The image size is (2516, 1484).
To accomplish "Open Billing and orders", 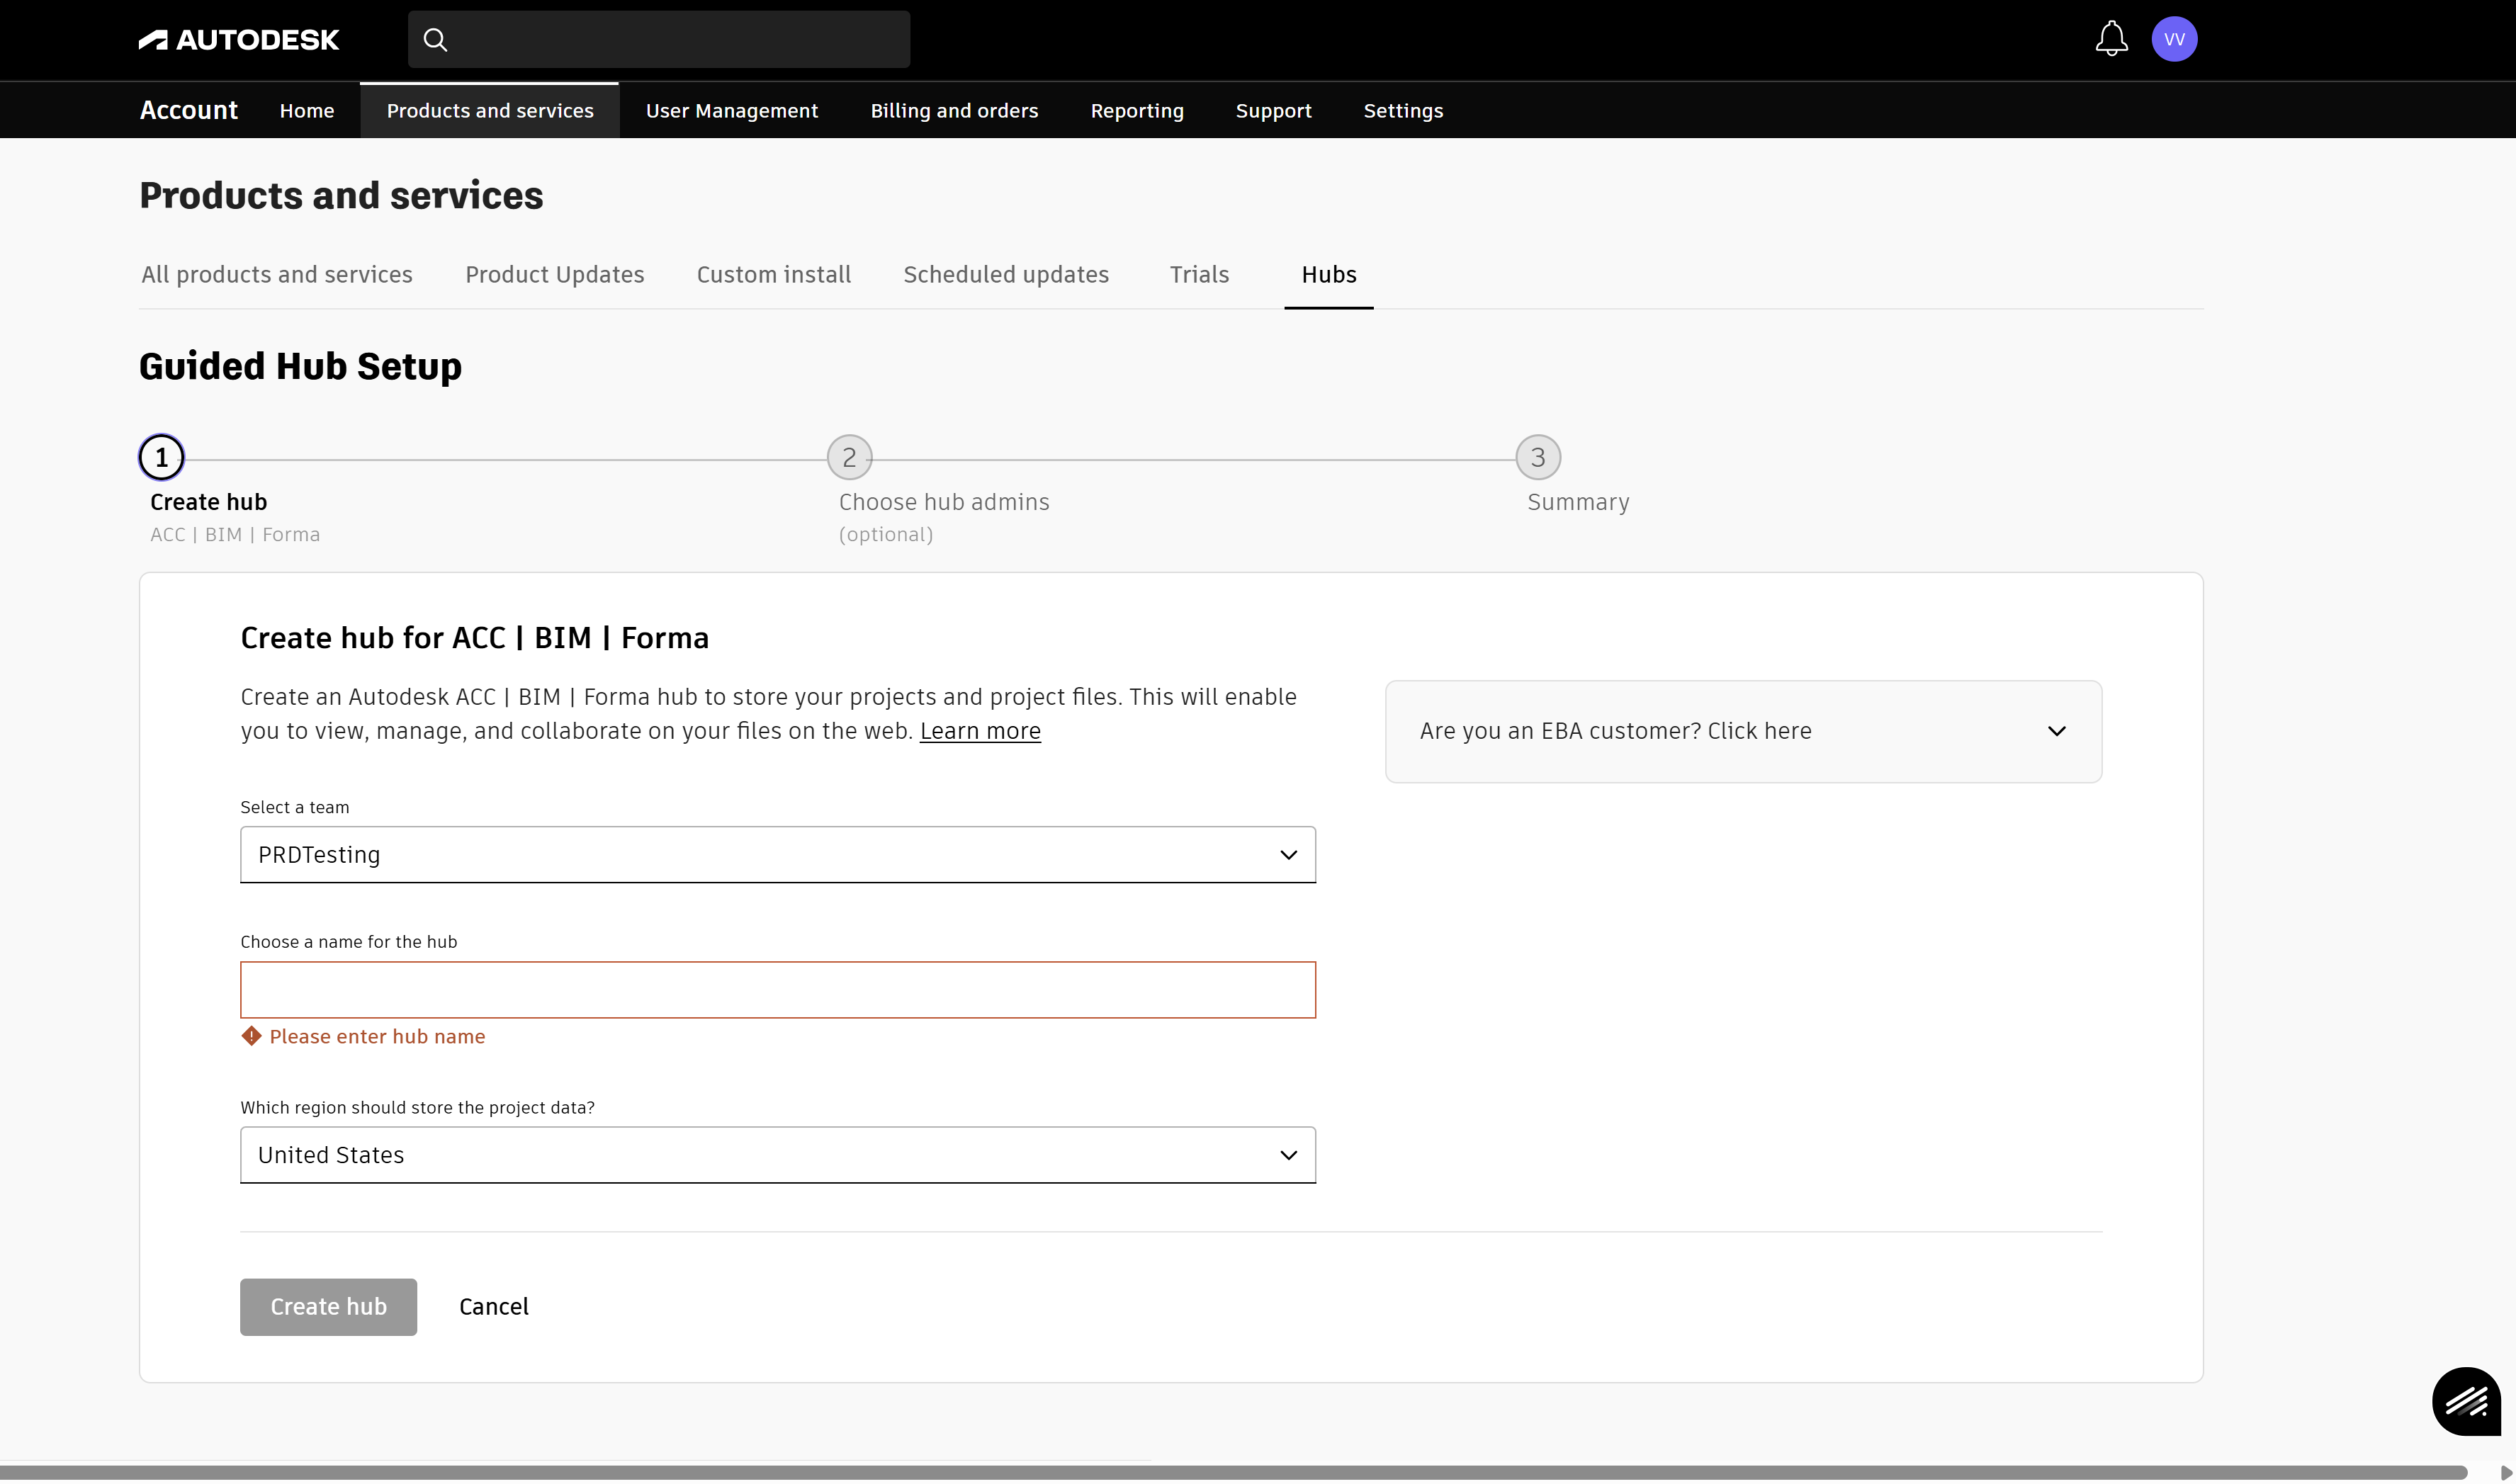I will point(953,110).
